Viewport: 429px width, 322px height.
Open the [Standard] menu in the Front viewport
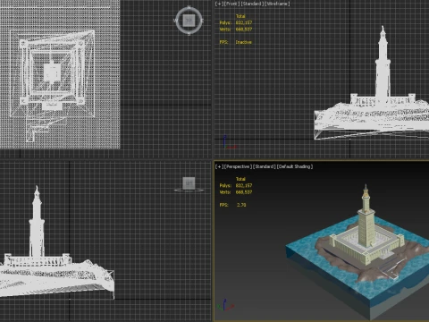[252, 4]
